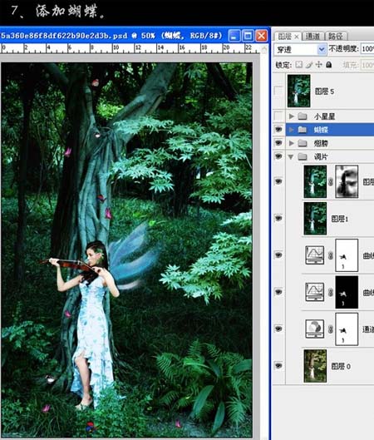The width and height of the screenshot is (374, 440).
Task: Click the lock all padlock icon
Action: point(329,65)
